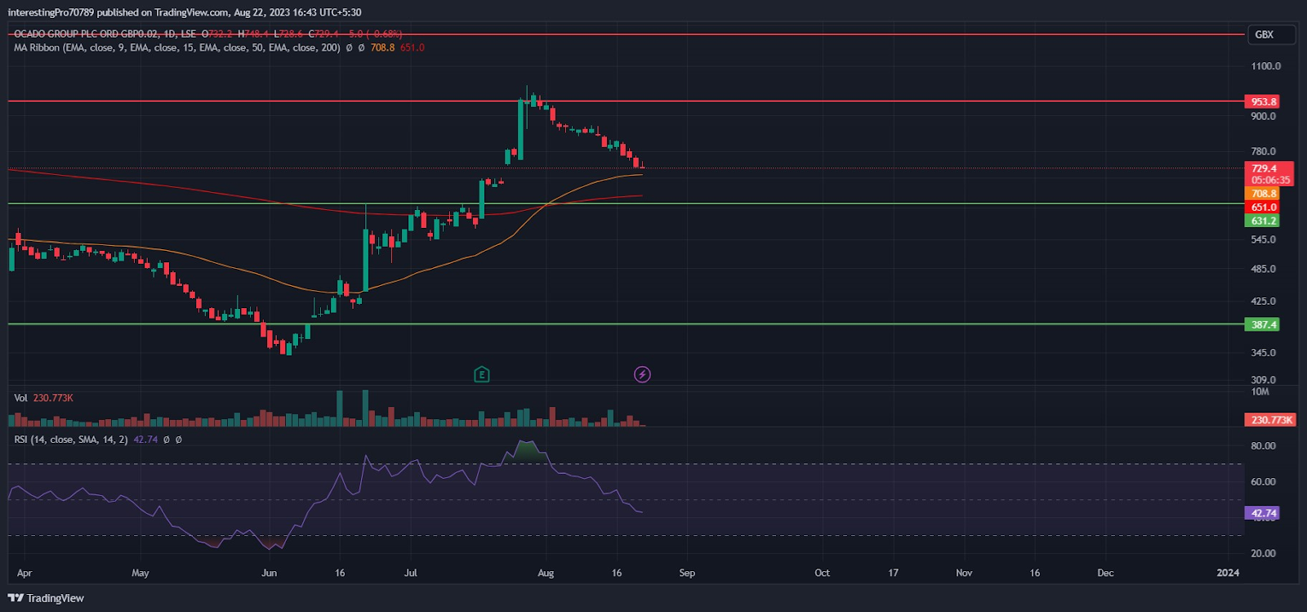
Task: Click the 545.0 price axis tick
Action: [1263, 240]
